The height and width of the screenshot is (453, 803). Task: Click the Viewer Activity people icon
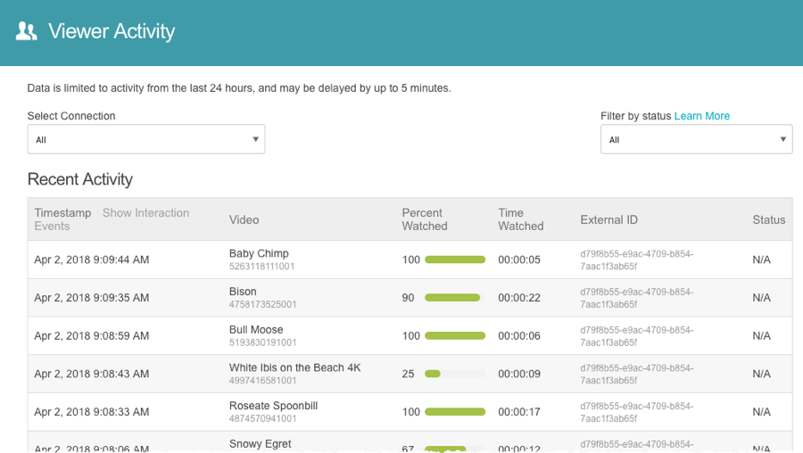[27, 32]
